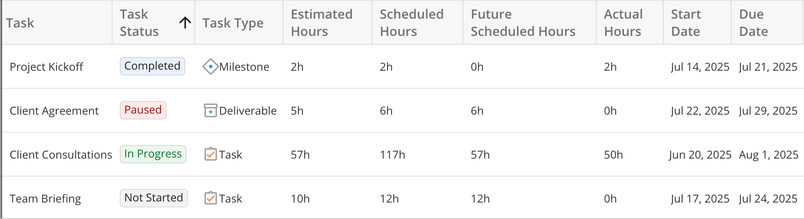Click the Jun 20, 2025 start date cell
Viewport: 804px width, 219px height.
[700, 155]
